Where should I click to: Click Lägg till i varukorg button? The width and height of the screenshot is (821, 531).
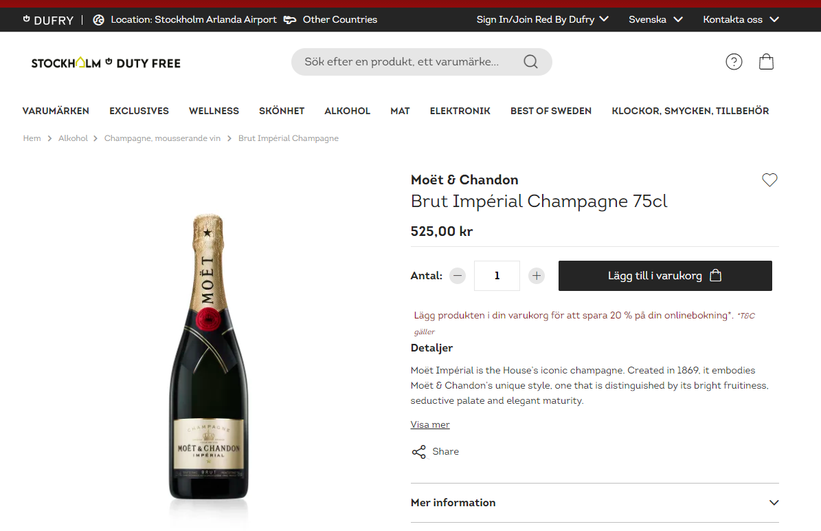[x=664, y=276]
